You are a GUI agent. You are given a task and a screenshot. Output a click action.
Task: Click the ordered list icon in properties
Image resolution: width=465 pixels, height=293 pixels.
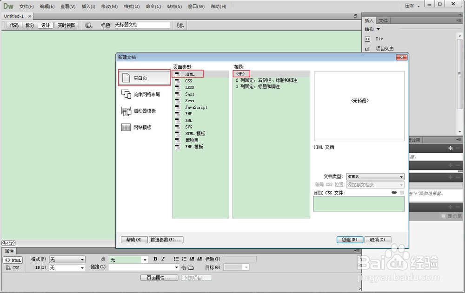click(184, 259)
